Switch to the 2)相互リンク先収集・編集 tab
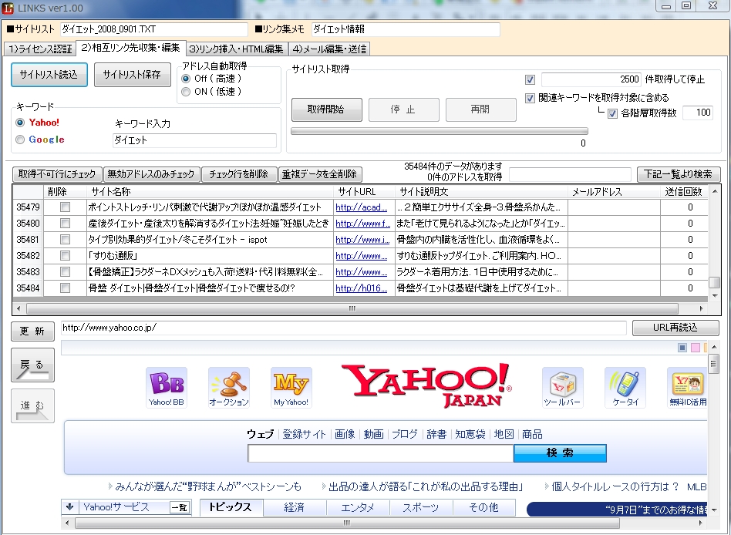Viewport: 731px width, 535px height. [x=130, y=48]
